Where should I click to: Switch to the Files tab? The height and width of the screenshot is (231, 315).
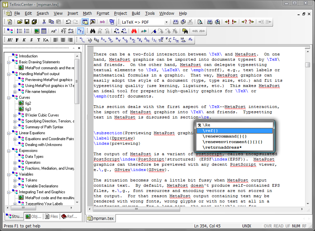point(51,216)
